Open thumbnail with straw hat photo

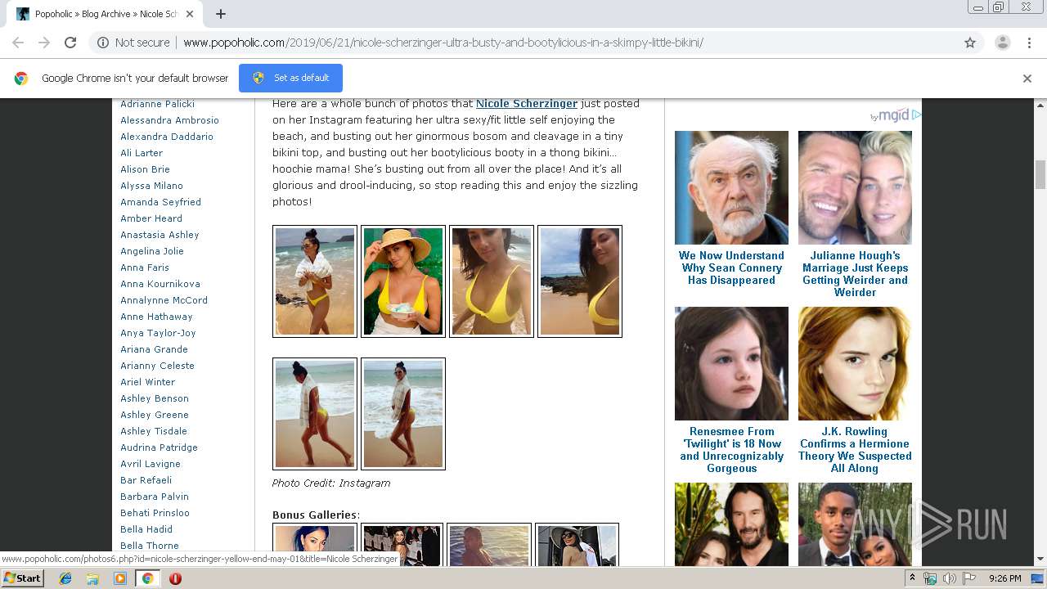403,281
